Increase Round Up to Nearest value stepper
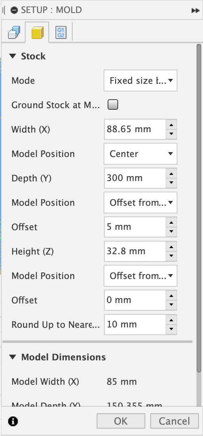 click(x=171, y=320)
